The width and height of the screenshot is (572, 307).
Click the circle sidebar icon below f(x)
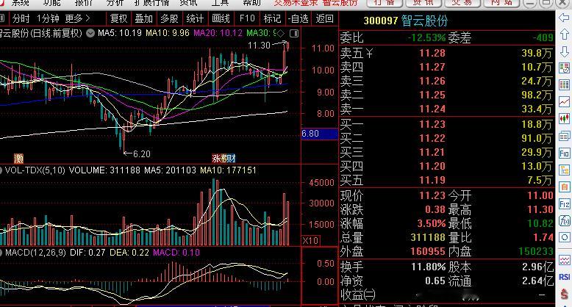point(564,238)
